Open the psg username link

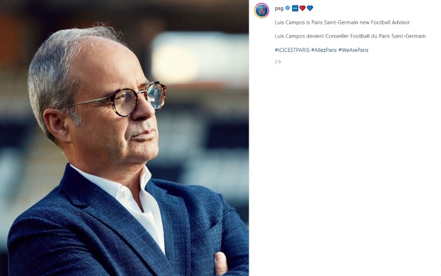pyautogui.click(x=279, y=8)
